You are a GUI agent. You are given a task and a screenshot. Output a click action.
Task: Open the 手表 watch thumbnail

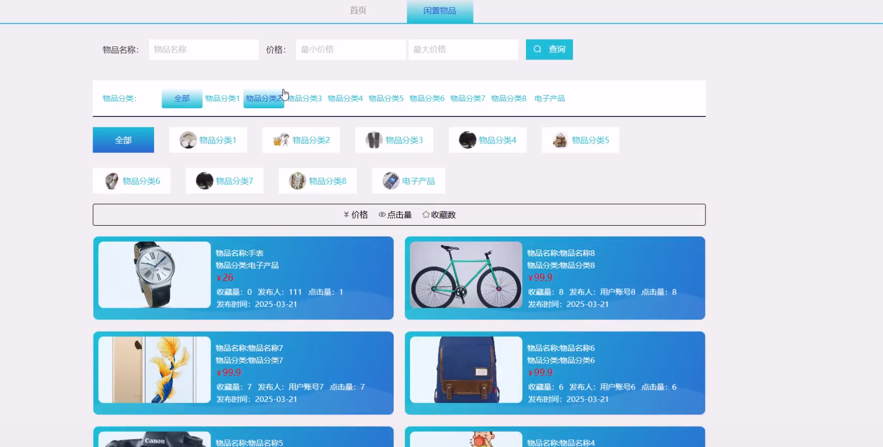pyautogui.click(x=155, y=275)
